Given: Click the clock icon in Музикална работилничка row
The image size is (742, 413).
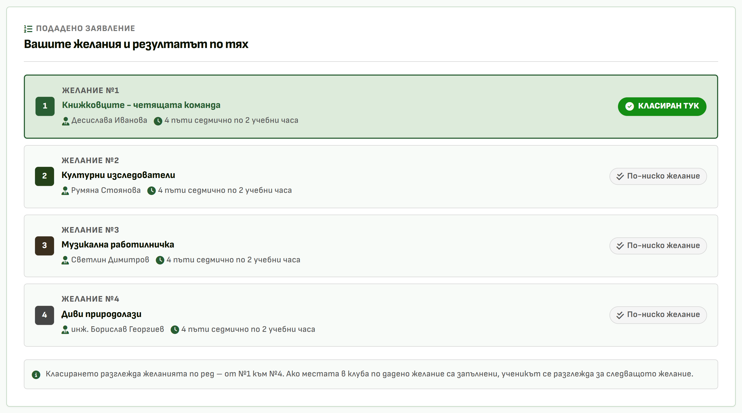Looking at the screenshot, I should click(x=160, y=260).
